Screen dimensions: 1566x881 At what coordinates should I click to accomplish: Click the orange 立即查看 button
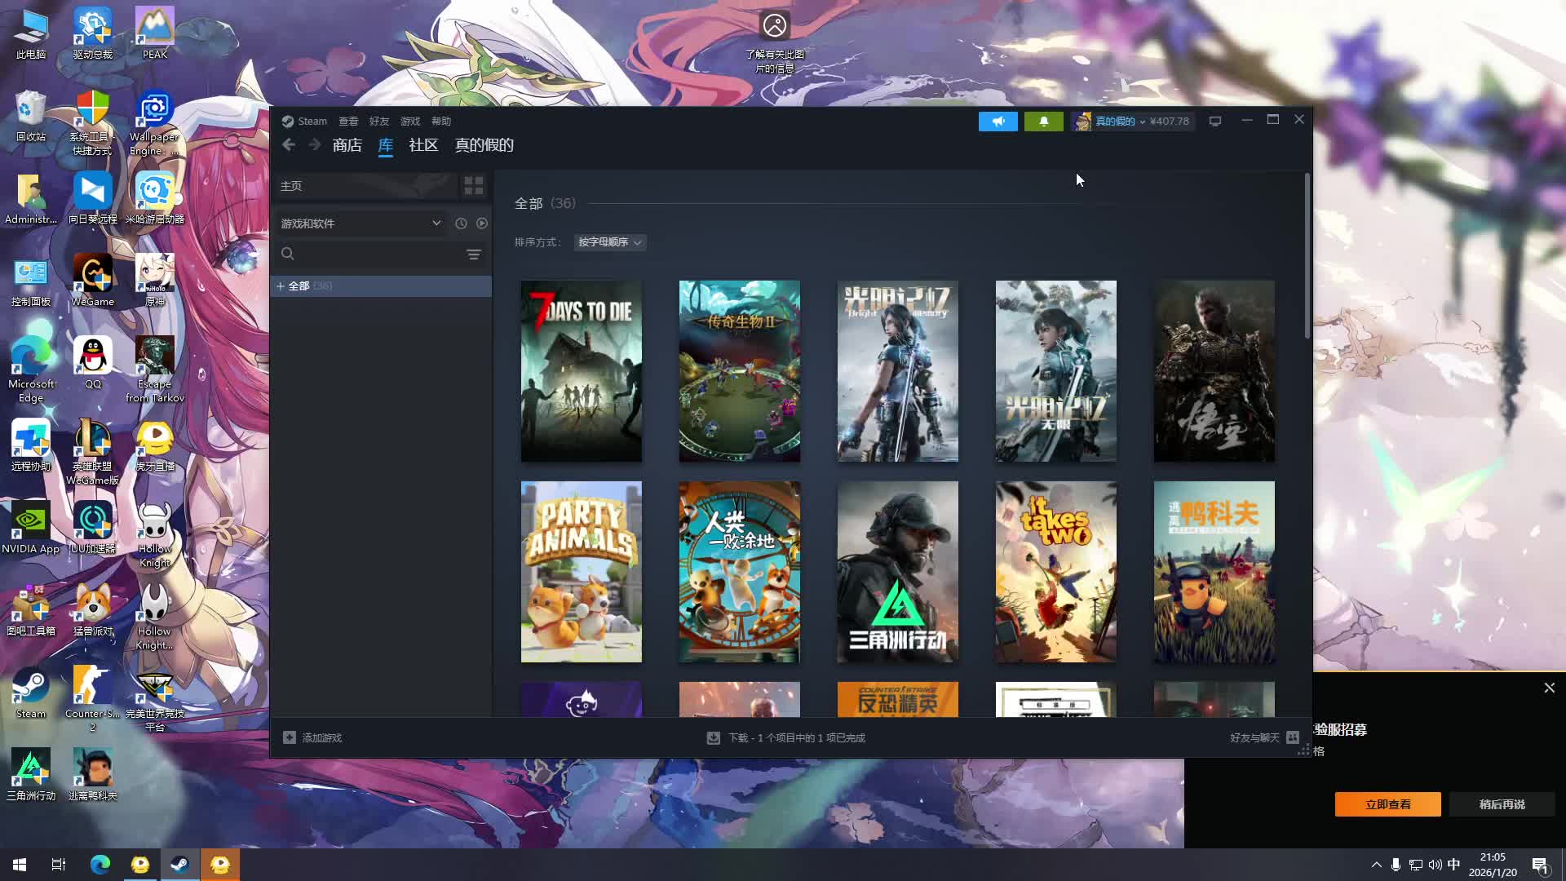click(1387, 804)
